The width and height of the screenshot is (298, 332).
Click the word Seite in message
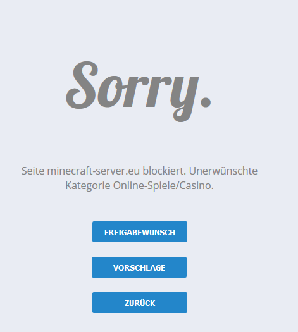[x=33, y=171]
